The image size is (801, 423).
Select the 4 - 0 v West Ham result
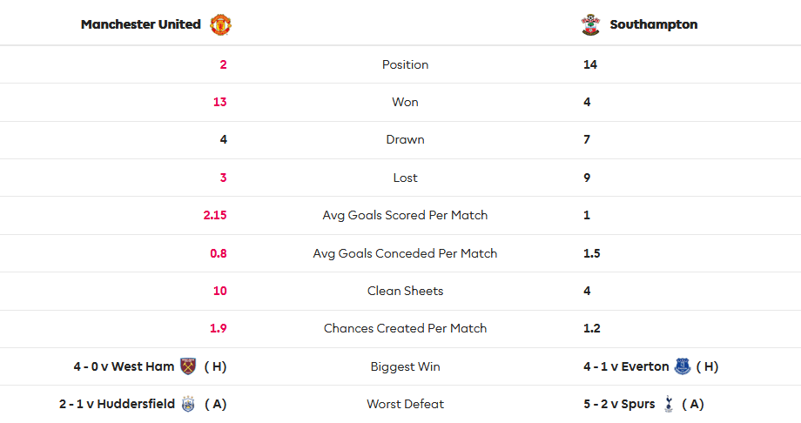tap(124, 366)
